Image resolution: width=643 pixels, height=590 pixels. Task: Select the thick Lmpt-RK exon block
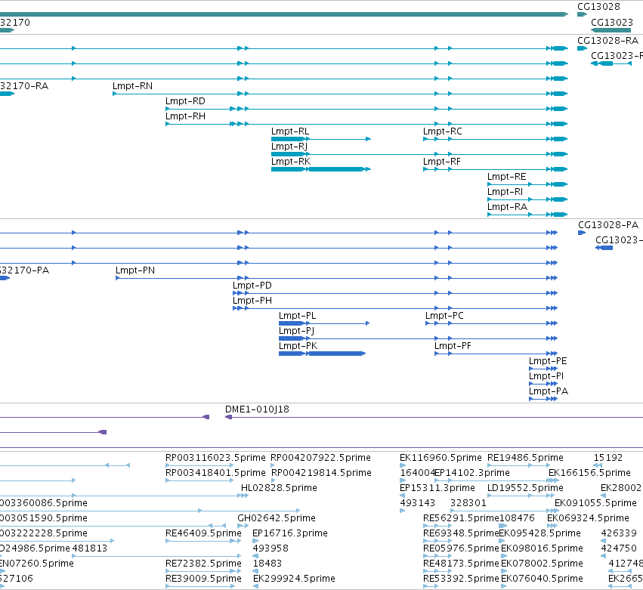pyautogui.click(x=336, y=169)
